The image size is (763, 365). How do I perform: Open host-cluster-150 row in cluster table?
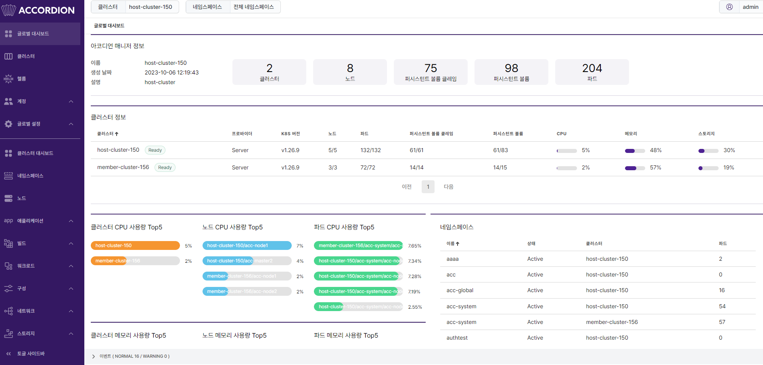point(426,150)
